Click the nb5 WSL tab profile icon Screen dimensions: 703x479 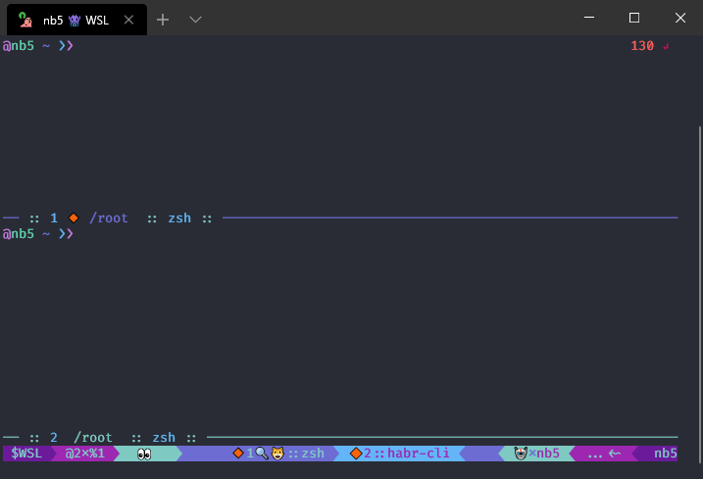click(x=25, y=20)
